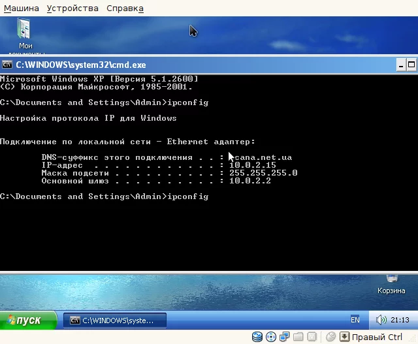Click the mouse integration status icon

click(330, 337)
